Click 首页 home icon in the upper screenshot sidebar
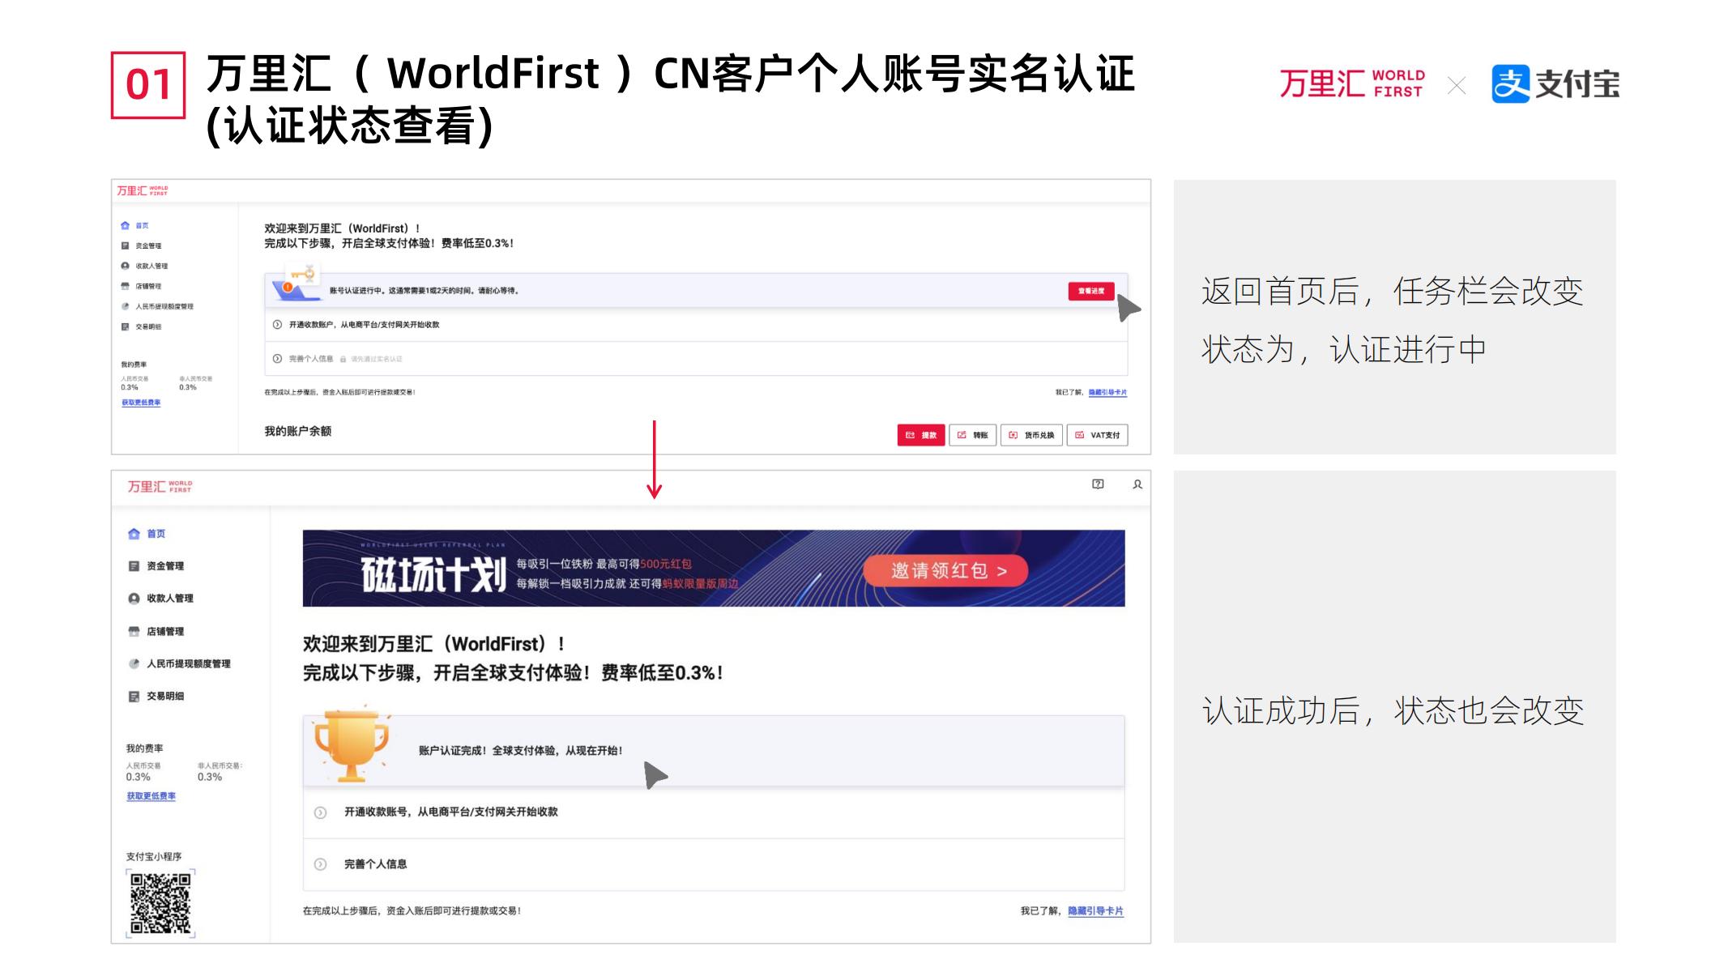 click(125, 225)
